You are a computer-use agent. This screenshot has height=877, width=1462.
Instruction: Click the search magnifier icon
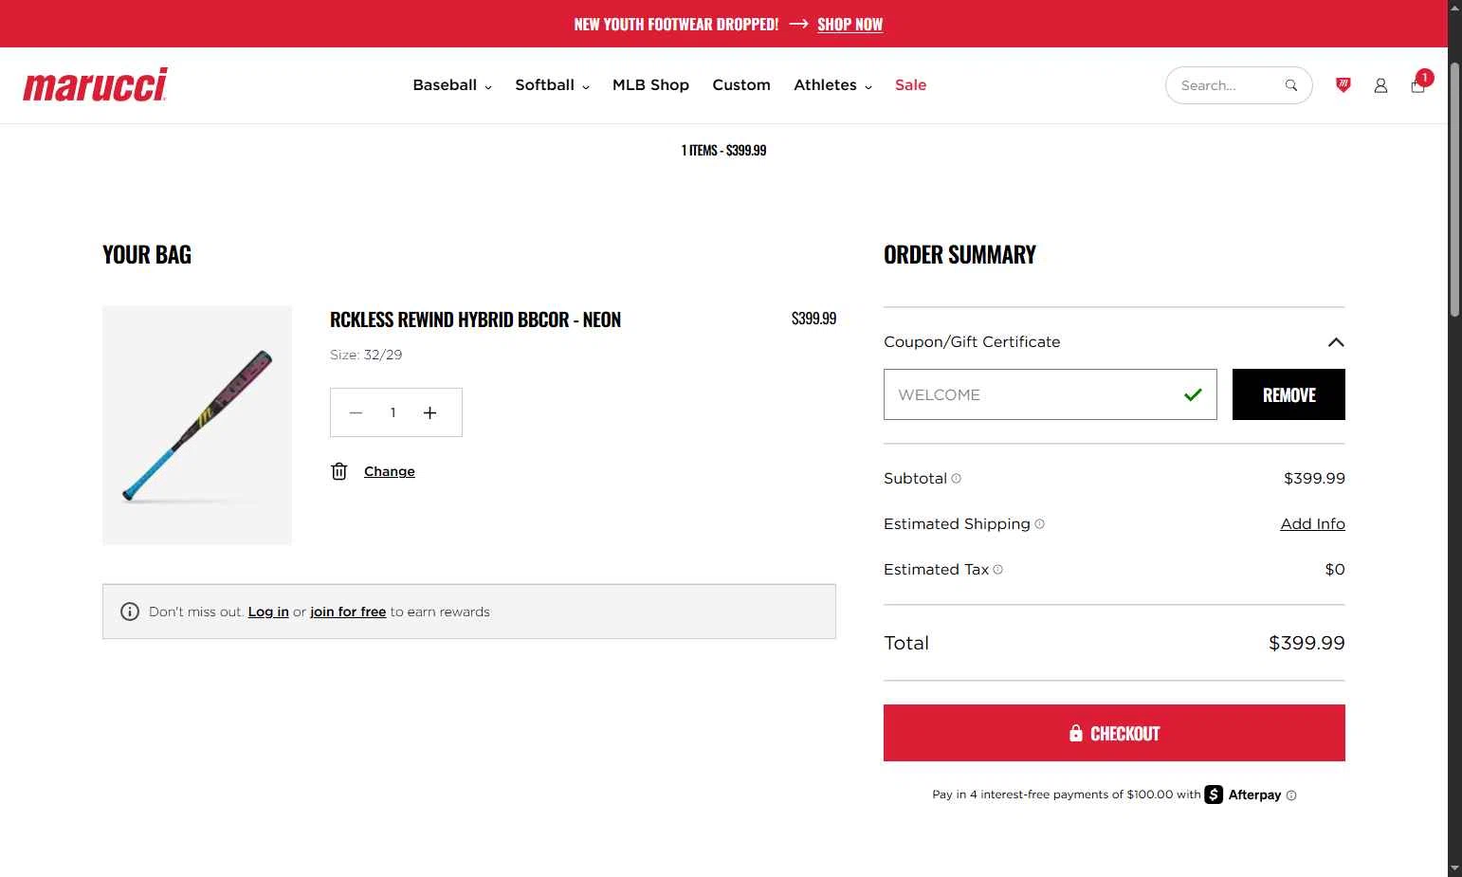click(1290, 85)
